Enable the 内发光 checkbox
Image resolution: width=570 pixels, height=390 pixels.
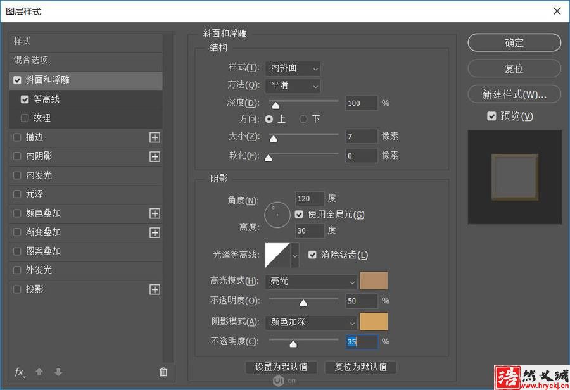17,175
